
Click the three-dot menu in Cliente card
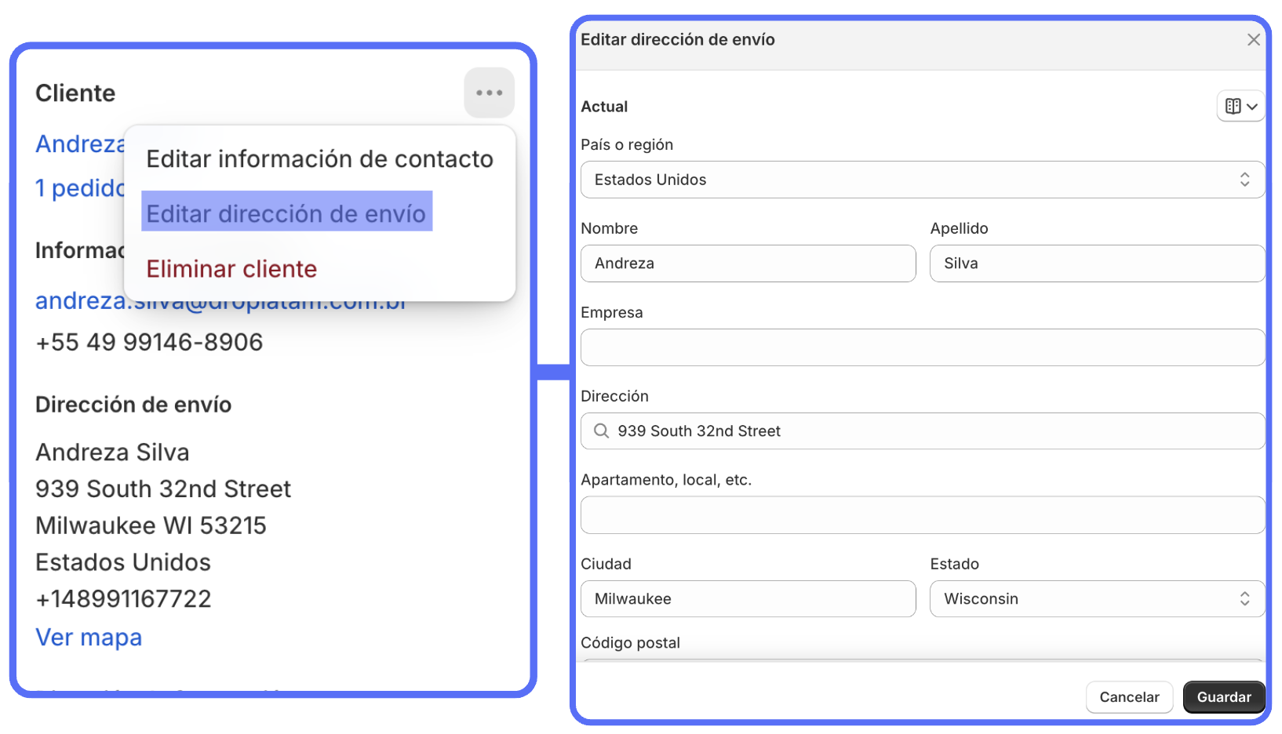489,93
